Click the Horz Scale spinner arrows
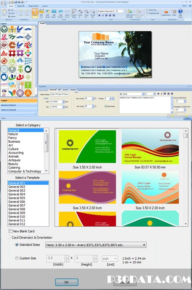 (x=93, y=99)
